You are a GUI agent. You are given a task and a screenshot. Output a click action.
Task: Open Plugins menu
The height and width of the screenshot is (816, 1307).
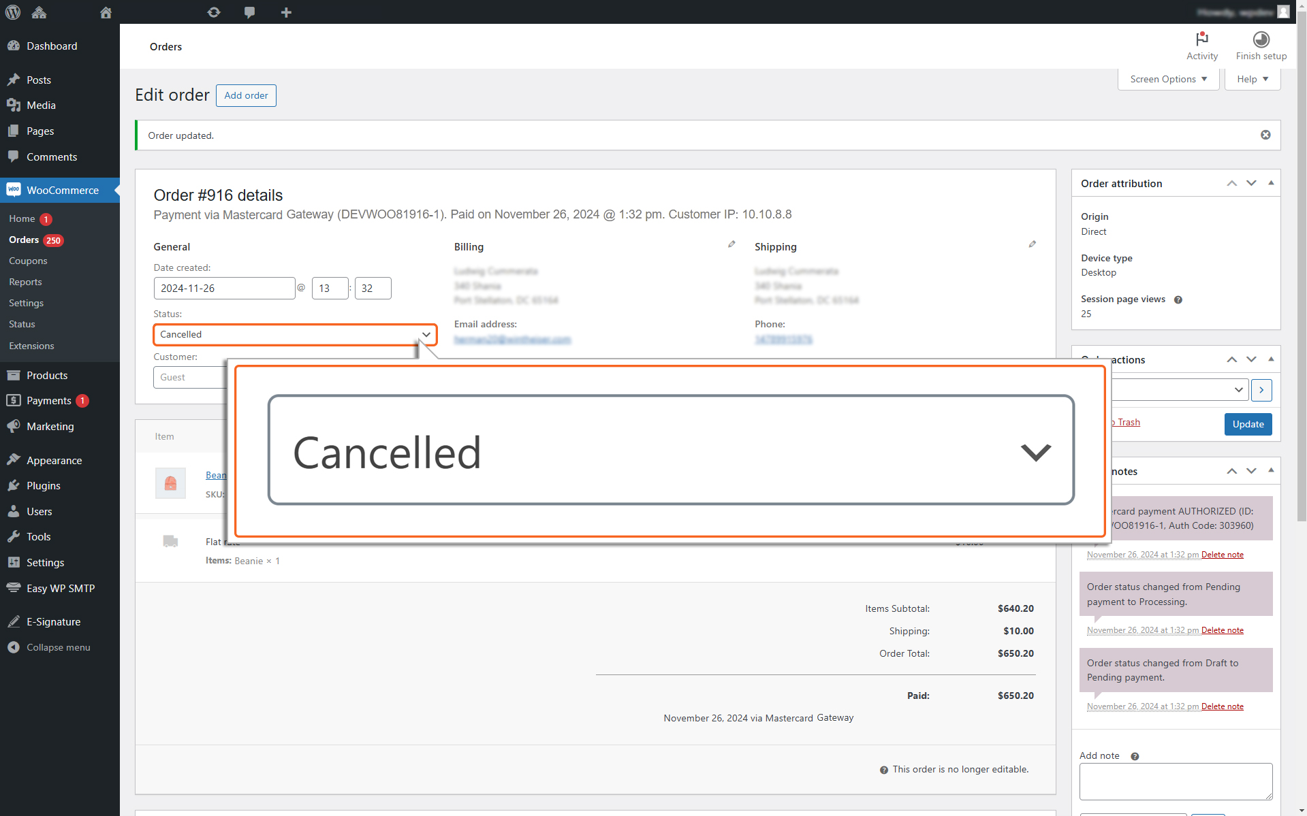(x=60, y=486)
